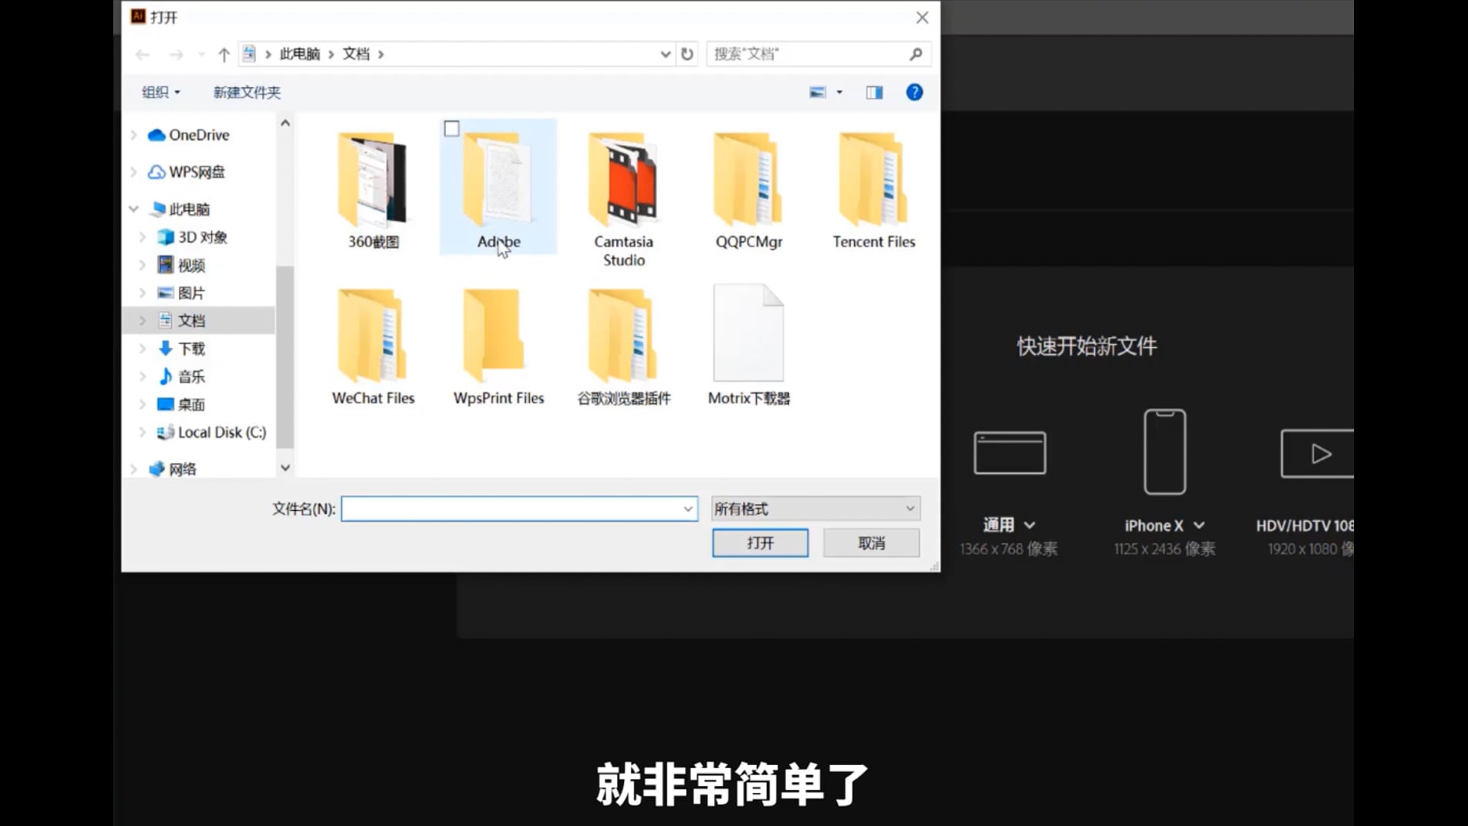The width and height of the screenshot is (1468, 826).
Task: Select the iPhone X template icon
Action: point(1164,451)
